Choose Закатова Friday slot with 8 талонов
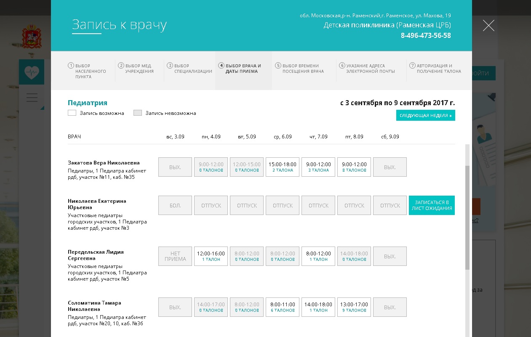The height and width of the screenshot is (337, 531). [x=354, y=167]
